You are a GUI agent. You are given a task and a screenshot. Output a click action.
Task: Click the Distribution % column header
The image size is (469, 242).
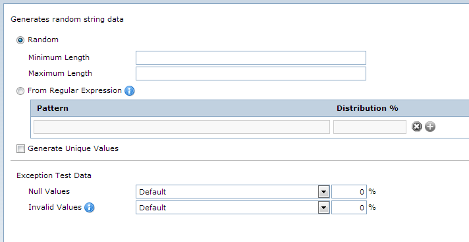368,108
